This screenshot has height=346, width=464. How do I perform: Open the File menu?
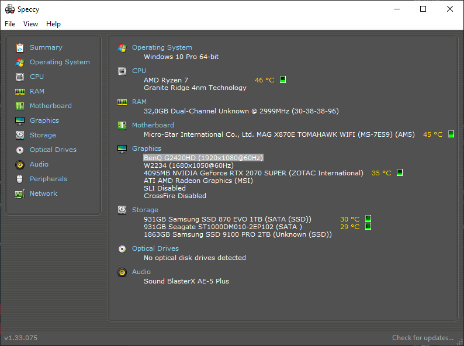click(10, 24)
